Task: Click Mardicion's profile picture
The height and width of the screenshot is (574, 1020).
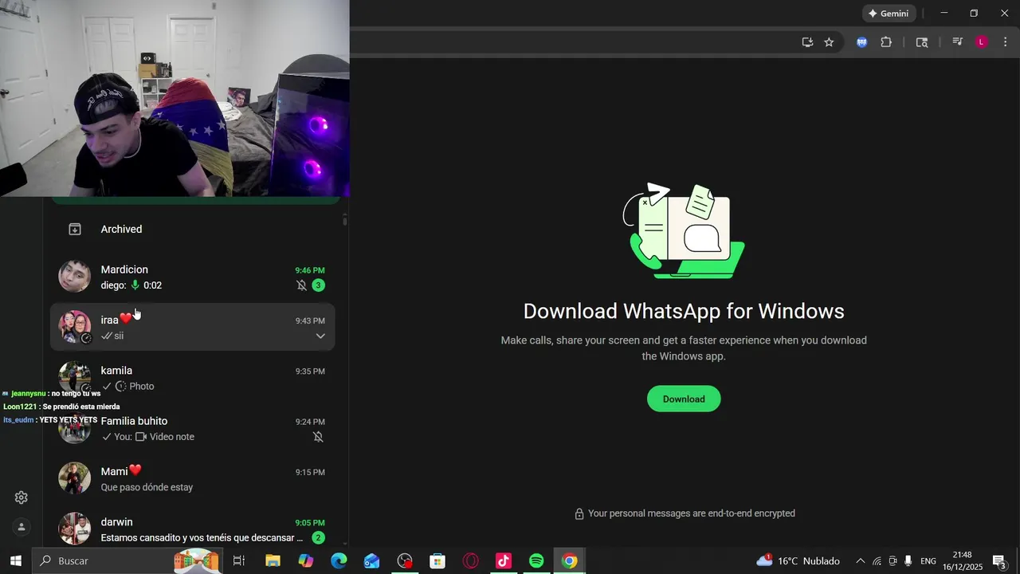Action: coord(75,277)
